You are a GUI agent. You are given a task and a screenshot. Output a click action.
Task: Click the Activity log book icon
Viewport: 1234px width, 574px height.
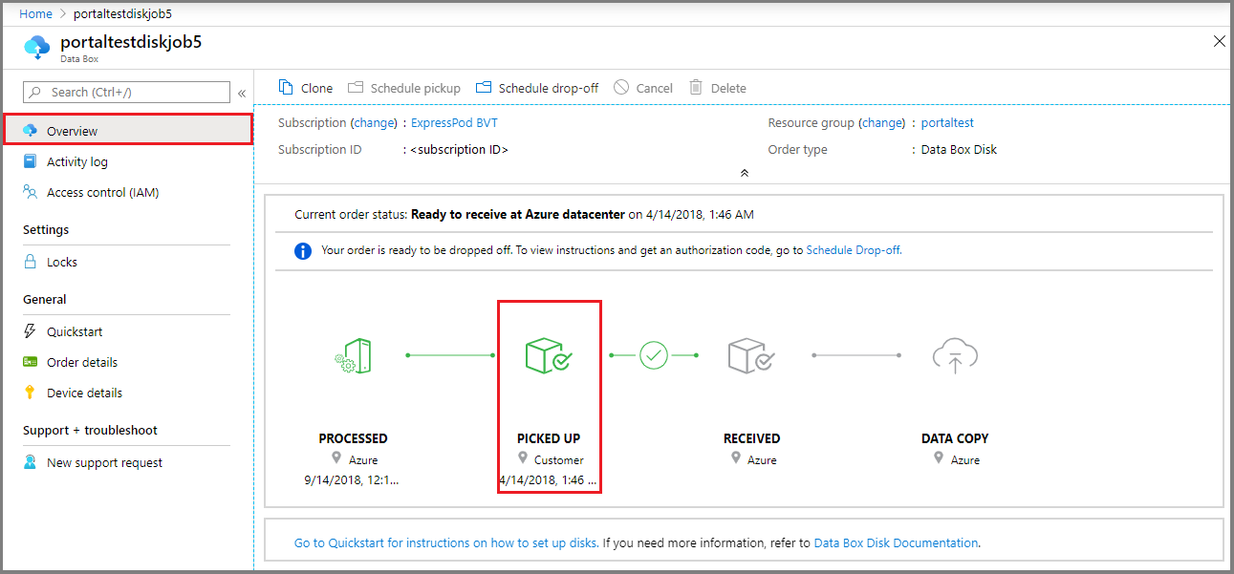click(30, 161)
